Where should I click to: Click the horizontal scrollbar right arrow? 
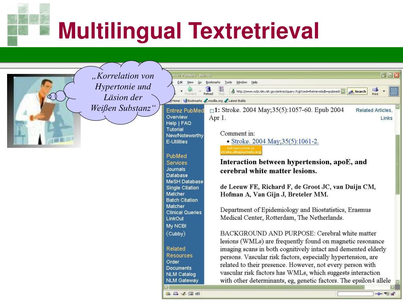pos(392,287)
